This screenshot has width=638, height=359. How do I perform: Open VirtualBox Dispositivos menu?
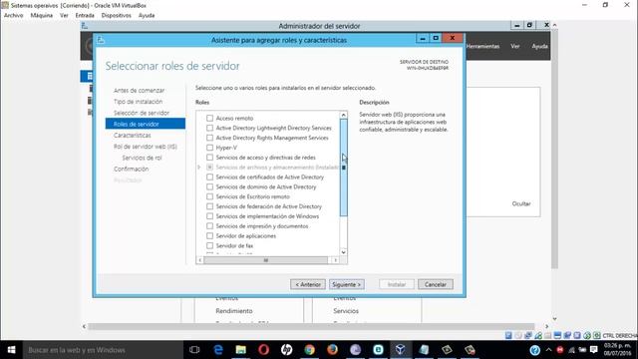pyautogui.click(x=117, y=15)
